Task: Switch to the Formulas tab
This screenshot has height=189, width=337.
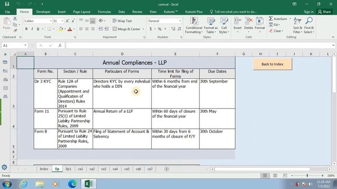Action: tap(104, 12)
